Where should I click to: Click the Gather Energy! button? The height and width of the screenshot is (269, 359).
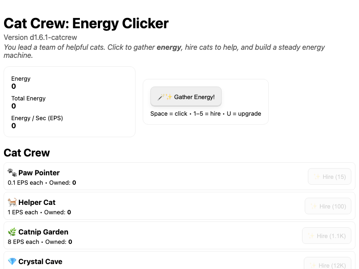pos(186,97)
